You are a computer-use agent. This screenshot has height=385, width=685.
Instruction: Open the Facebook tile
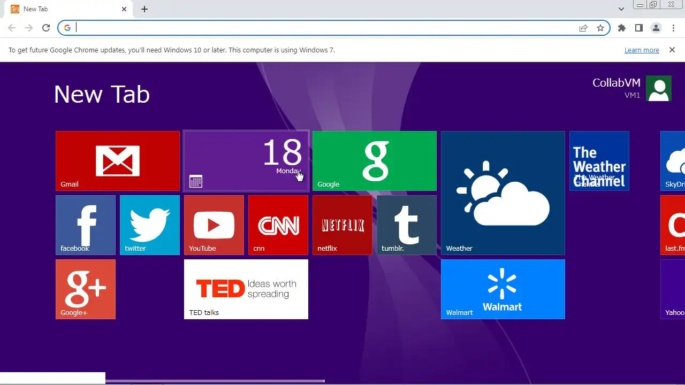point(86,225)
